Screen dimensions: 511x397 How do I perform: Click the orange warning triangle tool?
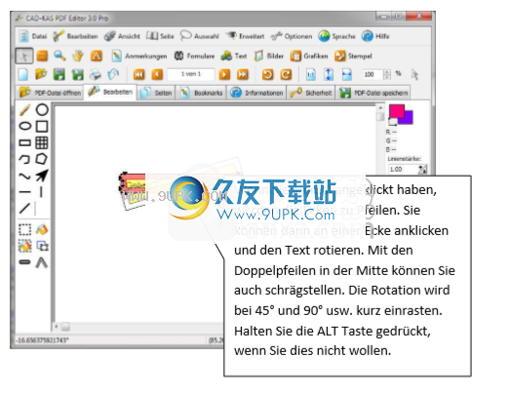point(97,56)
